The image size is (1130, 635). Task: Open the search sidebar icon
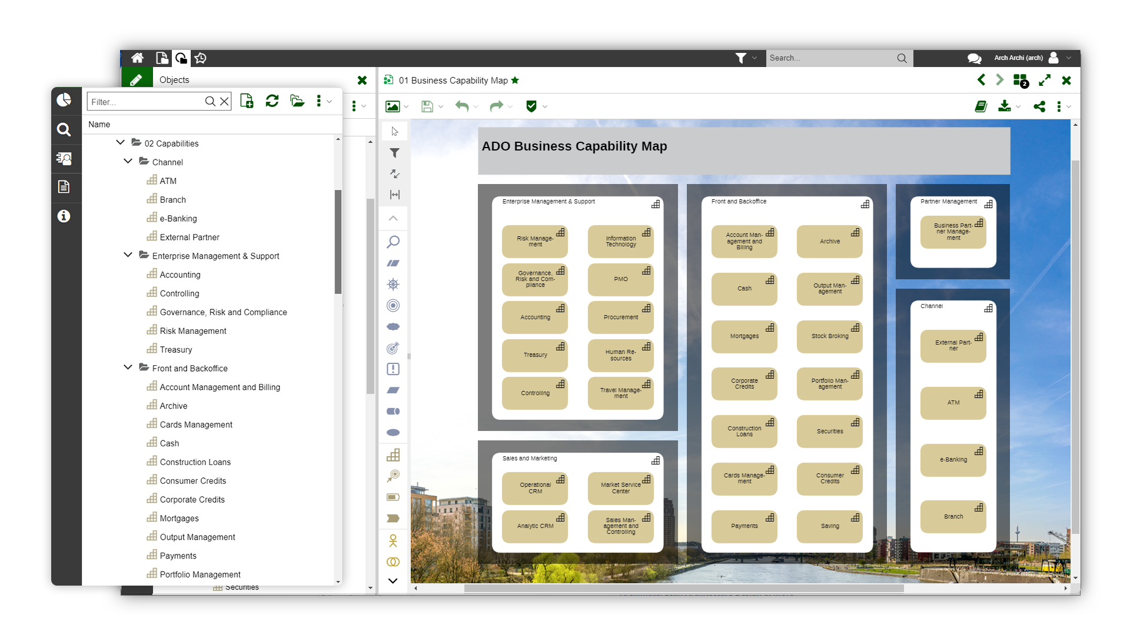pyautogui.click(x=64, y=129)
